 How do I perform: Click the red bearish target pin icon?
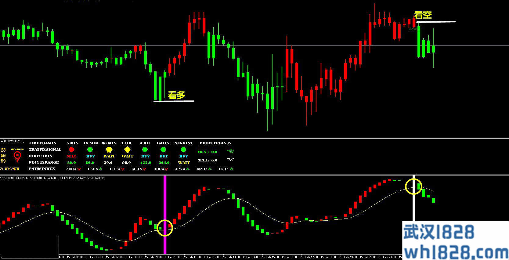pyautogui.click(x=17, y=157)
